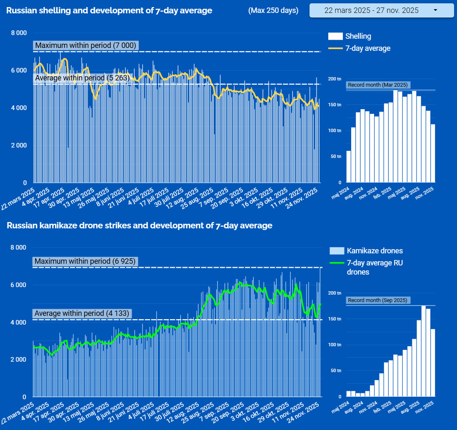Click the Russian kamikaze drone strikes chart title
Screen dimensions: 457x430
[x=140, y=225]
